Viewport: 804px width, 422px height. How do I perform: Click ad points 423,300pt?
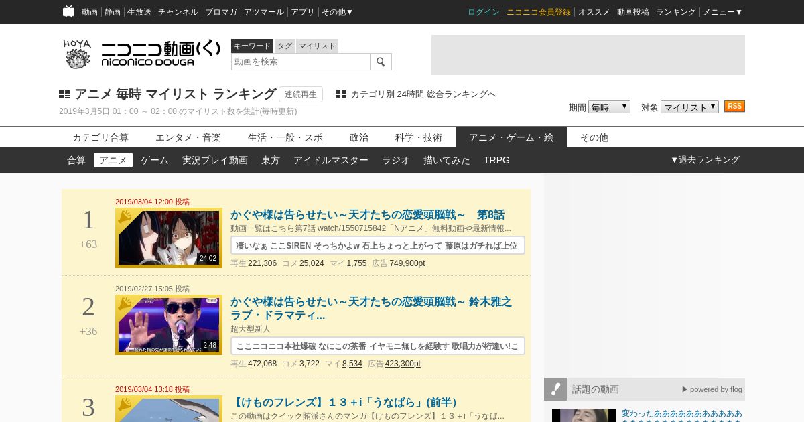(403, 364)
